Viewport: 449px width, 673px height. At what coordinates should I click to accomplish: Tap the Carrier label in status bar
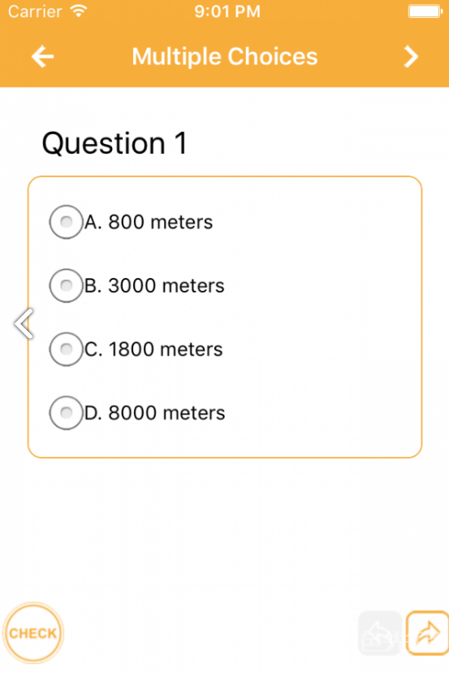tap(35, 11)
